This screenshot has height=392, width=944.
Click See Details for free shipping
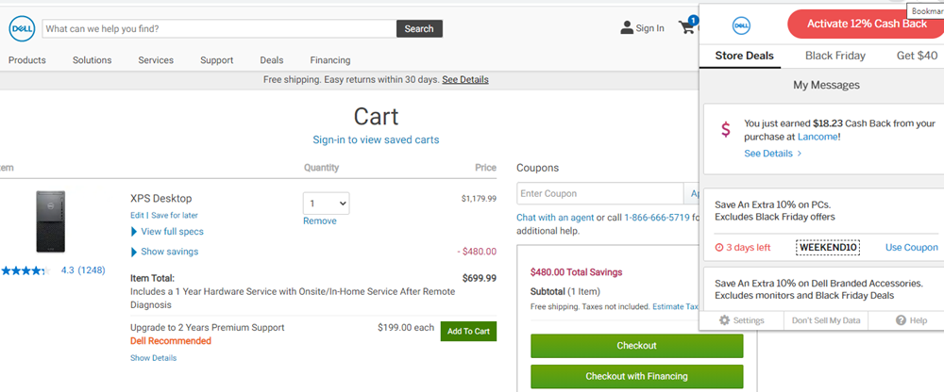pos(465,79)
